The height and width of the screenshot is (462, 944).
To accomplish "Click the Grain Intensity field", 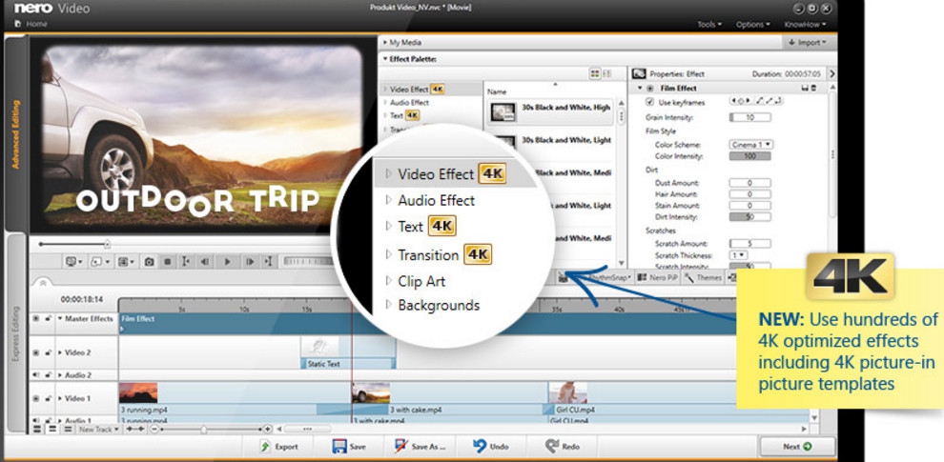I will pyautogui.click(x=750, y=117).
